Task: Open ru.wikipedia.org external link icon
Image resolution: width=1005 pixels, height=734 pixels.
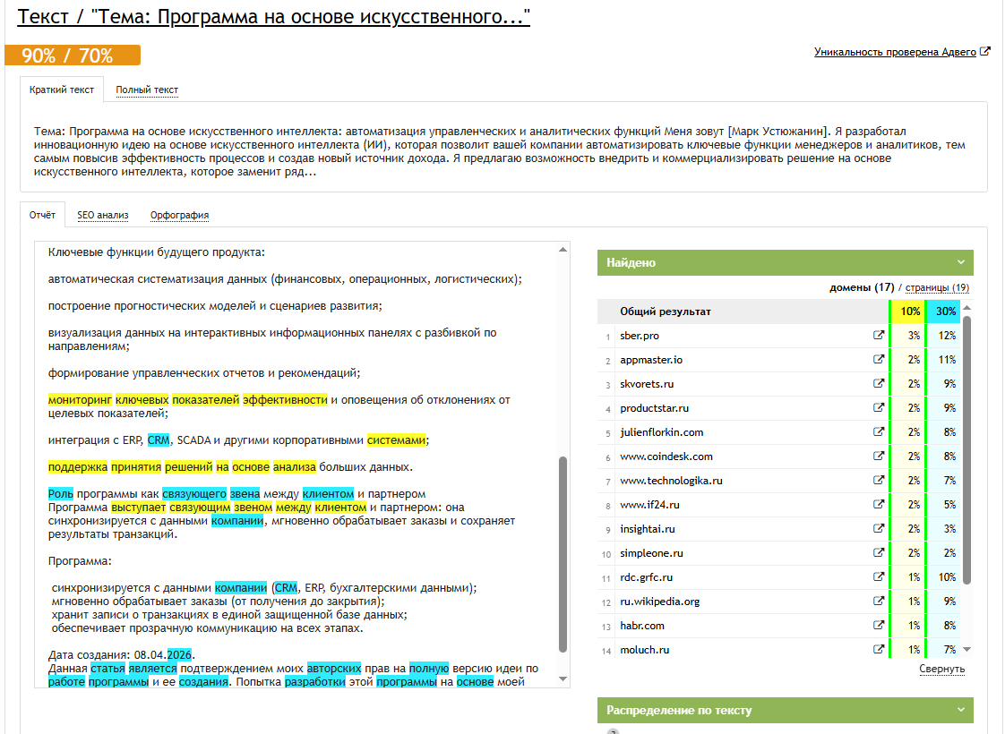Action: point(879,601)
